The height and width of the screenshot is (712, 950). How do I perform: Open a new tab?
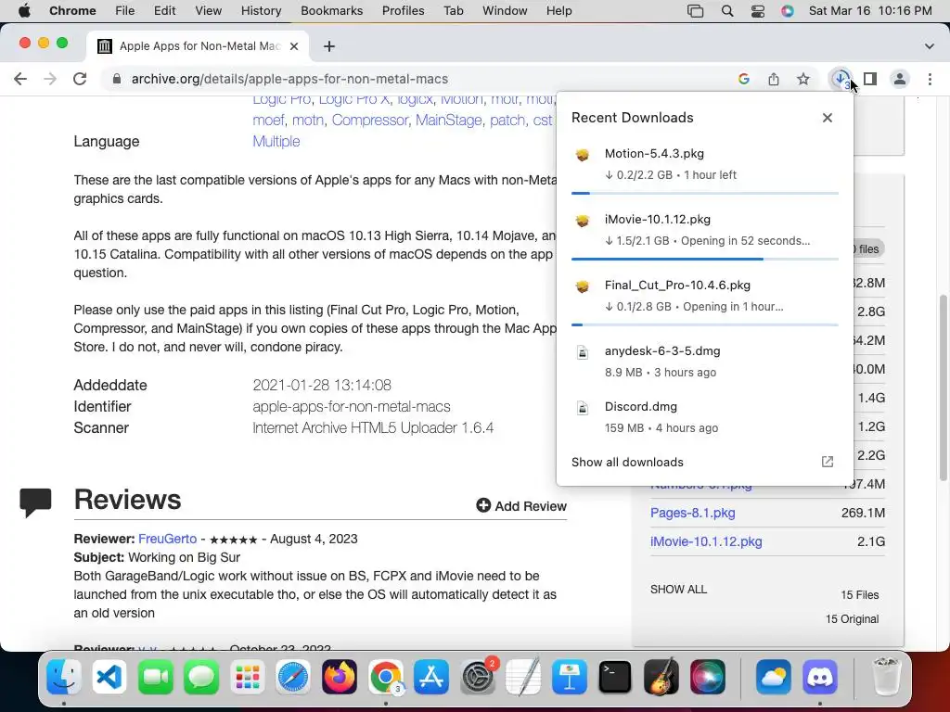(x=329, y=46)
